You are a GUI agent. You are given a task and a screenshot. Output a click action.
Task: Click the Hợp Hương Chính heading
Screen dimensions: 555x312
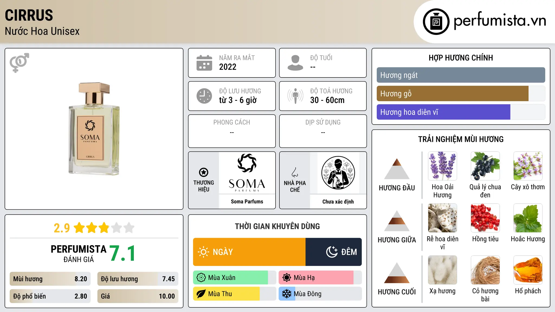point(461,58)
